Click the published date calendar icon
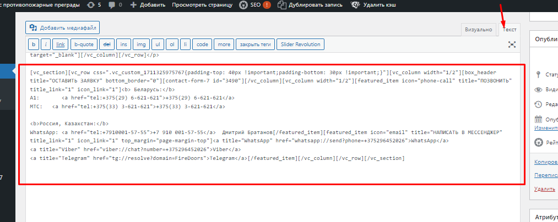 538,119
